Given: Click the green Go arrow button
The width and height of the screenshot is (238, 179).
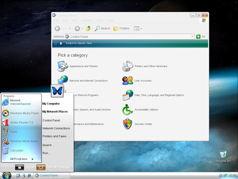Looking at the screenshot, I should point(198,37).
